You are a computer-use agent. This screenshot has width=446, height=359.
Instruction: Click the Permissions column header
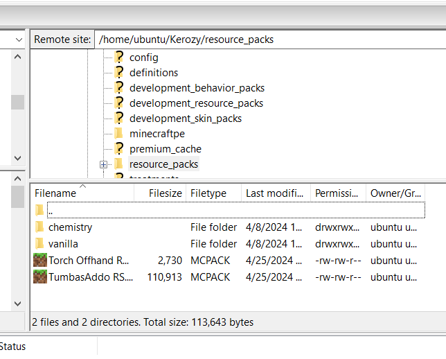click(337, 193)
